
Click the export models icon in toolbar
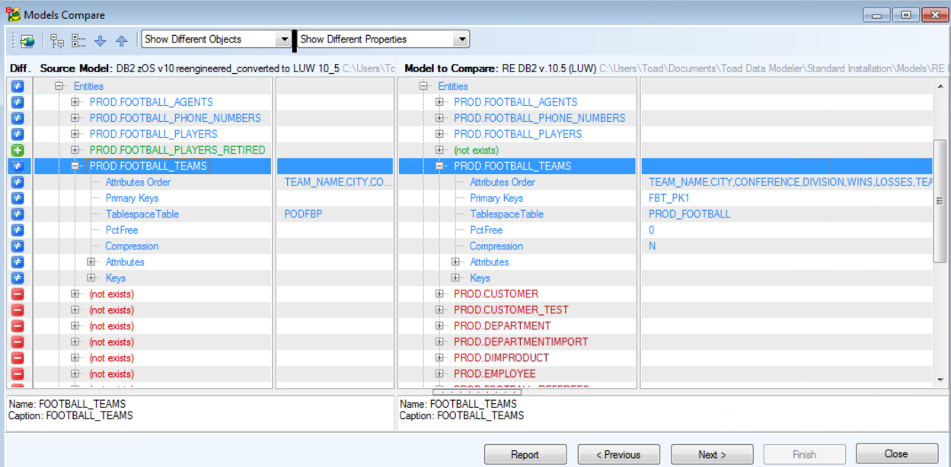[x=27, y=40]
